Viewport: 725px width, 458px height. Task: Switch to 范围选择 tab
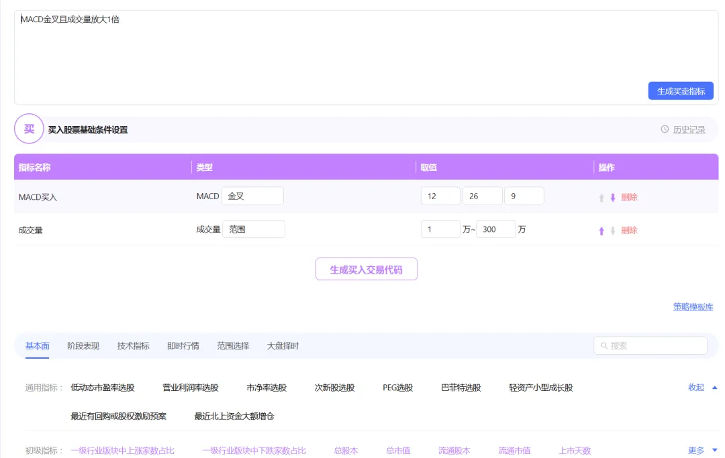pos(233,346)
